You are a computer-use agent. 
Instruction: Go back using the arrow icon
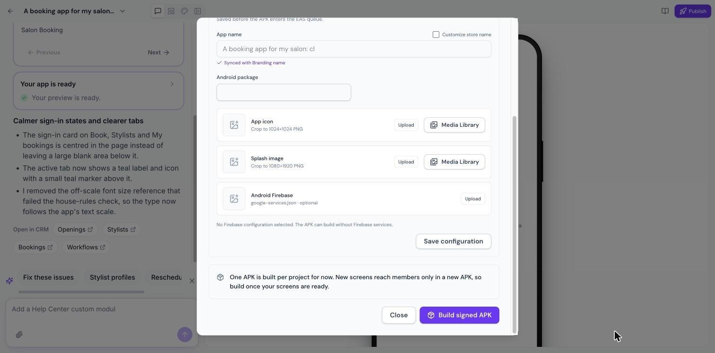click(10, 11)
